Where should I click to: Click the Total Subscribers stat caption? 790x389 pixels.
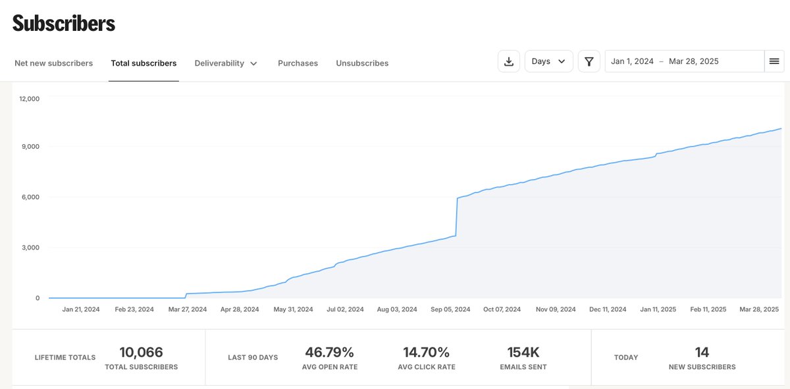(142, 367)
